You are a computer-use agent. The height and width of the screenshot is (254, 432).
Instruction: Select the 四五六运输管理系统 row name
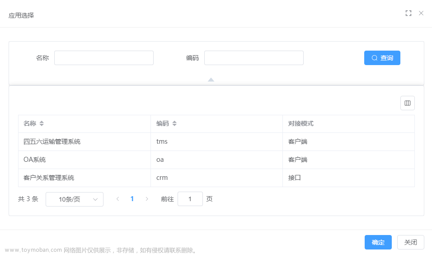pos(52,141)
